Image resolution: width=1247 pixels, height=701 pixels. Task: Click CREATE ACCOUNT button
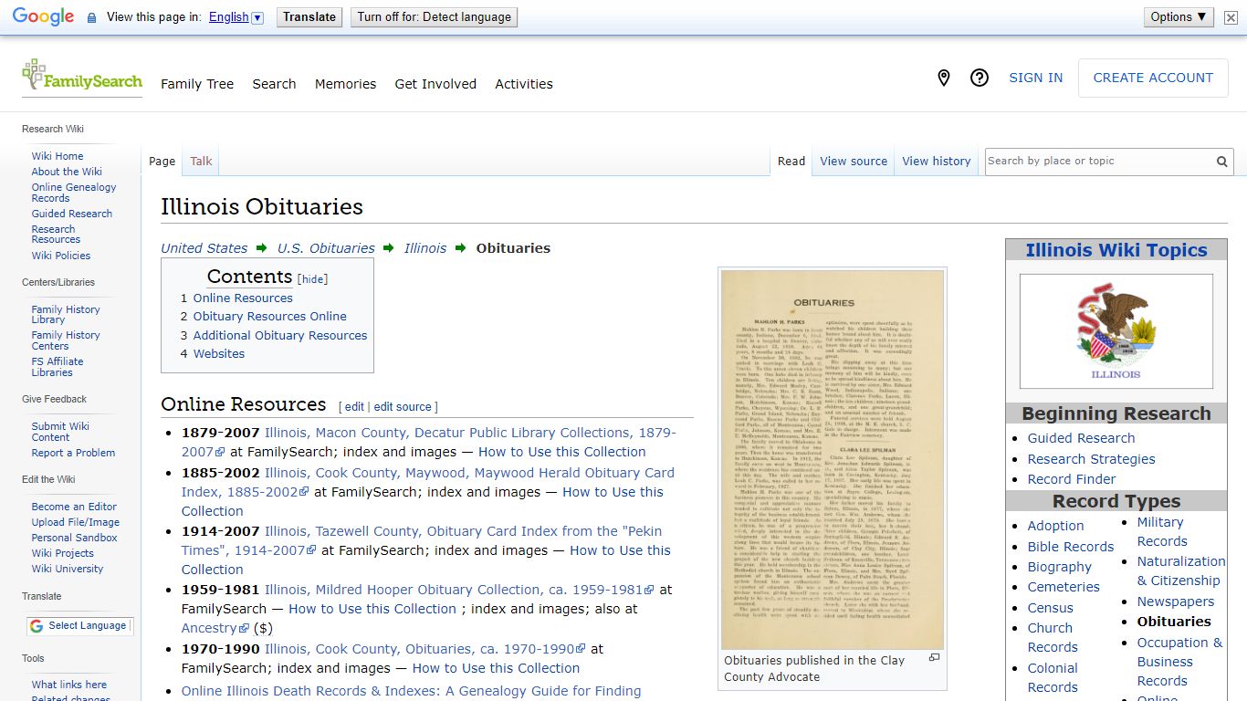pos(1153,78)
